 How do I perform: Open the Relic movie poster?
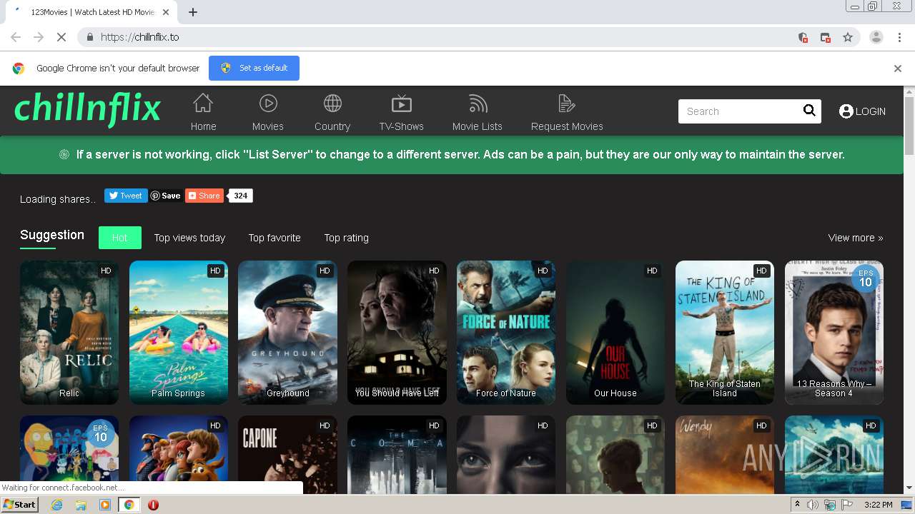click(69, 333)
